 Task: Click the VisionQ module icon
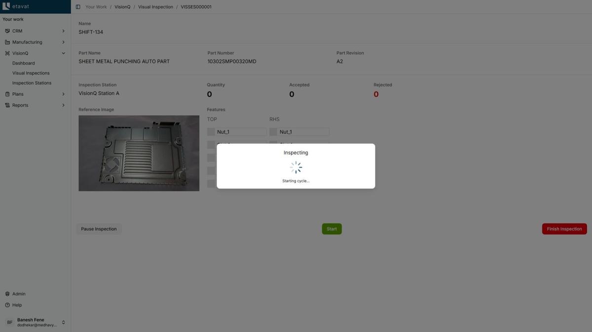pos(7,53)
